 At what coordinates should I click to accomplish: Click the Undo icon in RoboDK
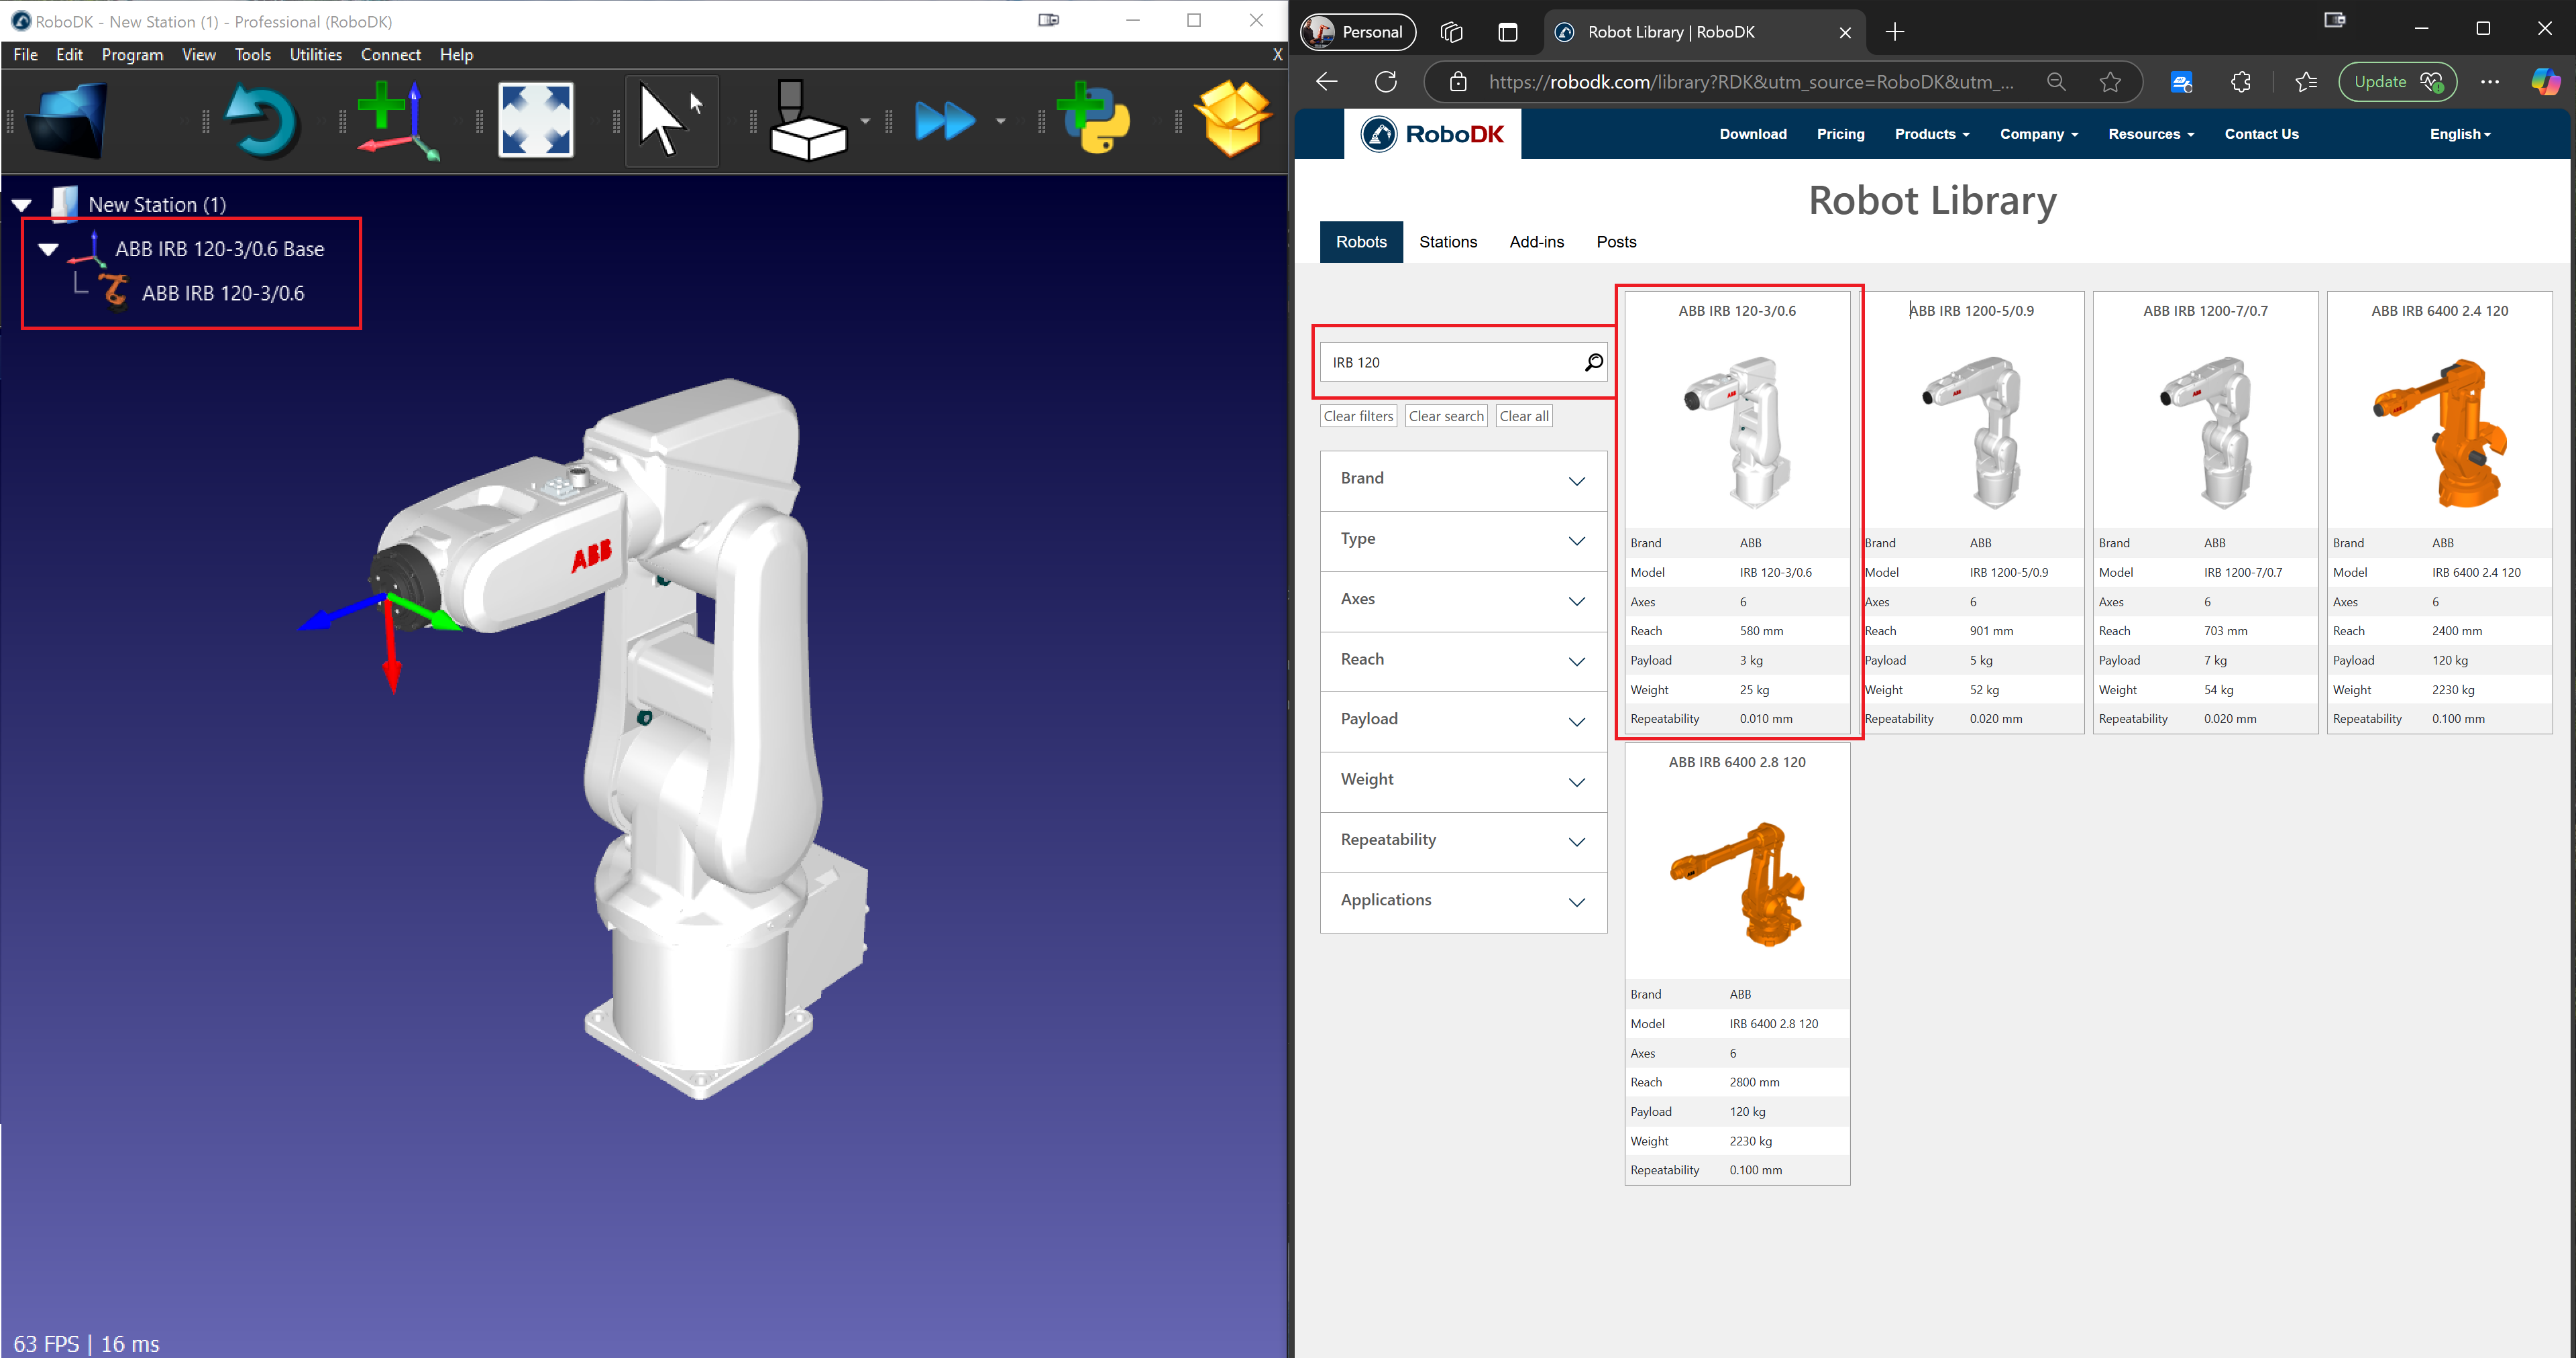click(x=260, y=120)
